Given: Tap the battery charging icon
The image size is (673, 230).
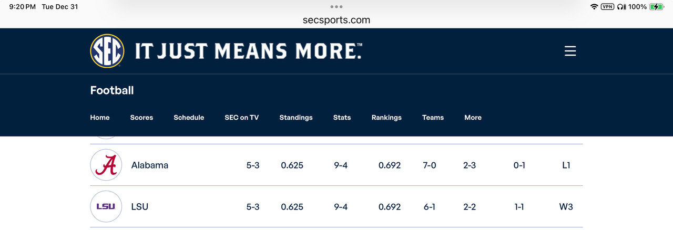Looking at the screenshot, I should 656,7.
